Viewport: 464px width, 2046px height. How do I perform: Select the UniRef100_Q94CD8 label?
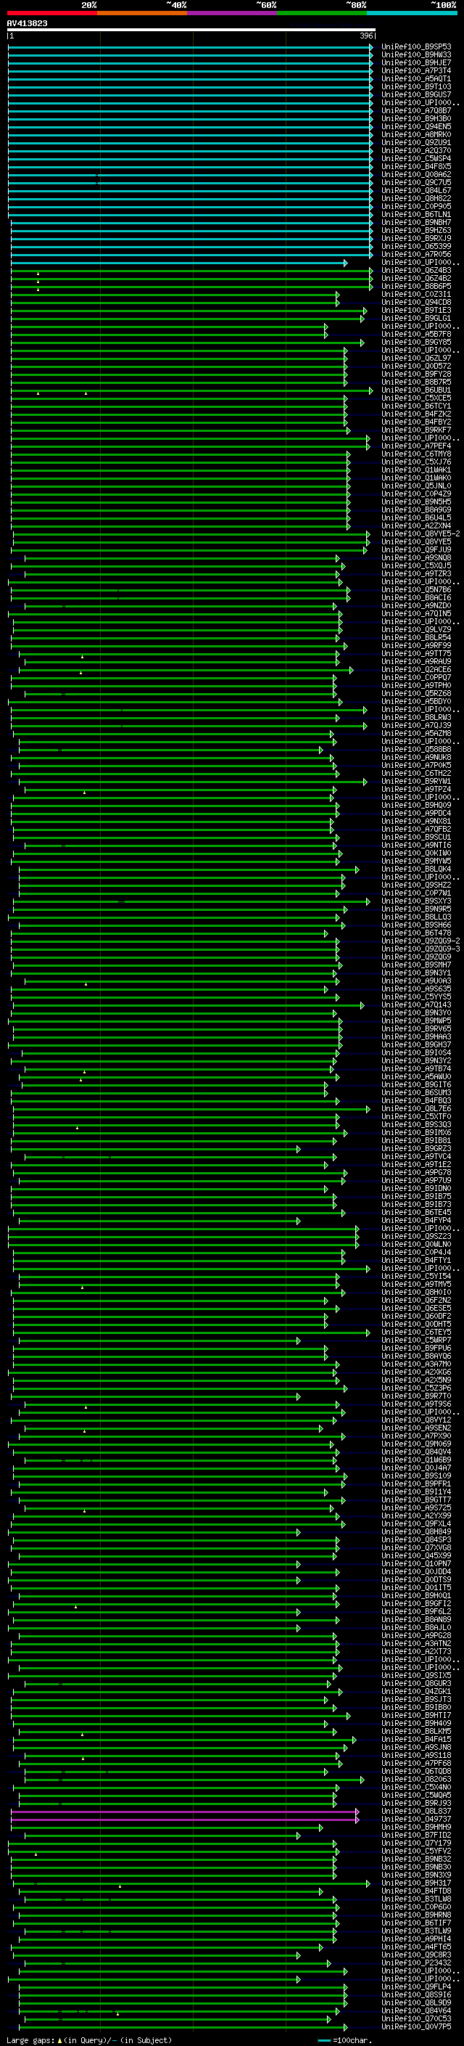pos(416,302)
